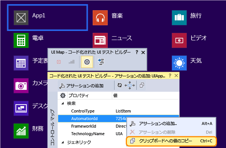Click the crosshair Add Assertions target icon
The image size is (226, 148).
(87, 62)
